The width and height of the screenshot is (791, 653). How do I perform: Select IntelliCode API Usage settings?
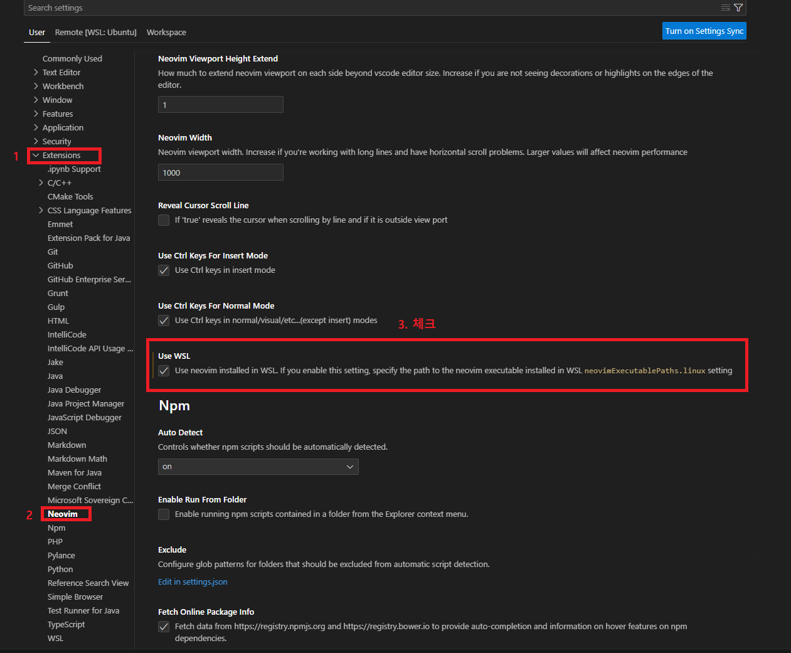[90, 348]
